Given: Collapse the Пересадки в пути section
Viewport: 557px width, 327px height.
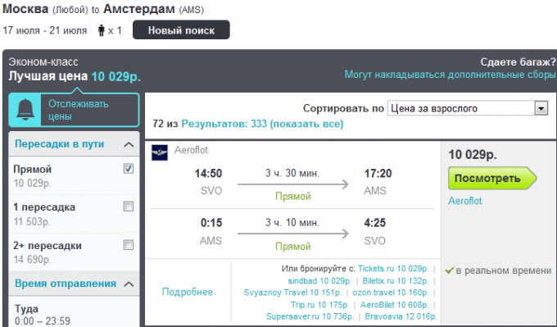Looking at the screenshot, I should (129, 144).
